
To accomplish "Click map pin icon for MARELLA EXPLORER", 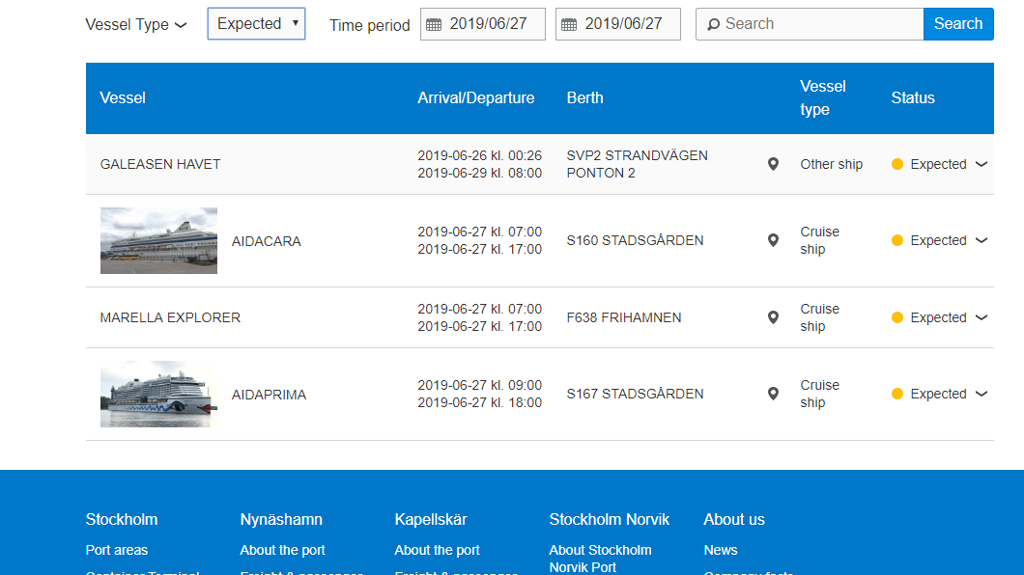I will click(x=773, y=317).
